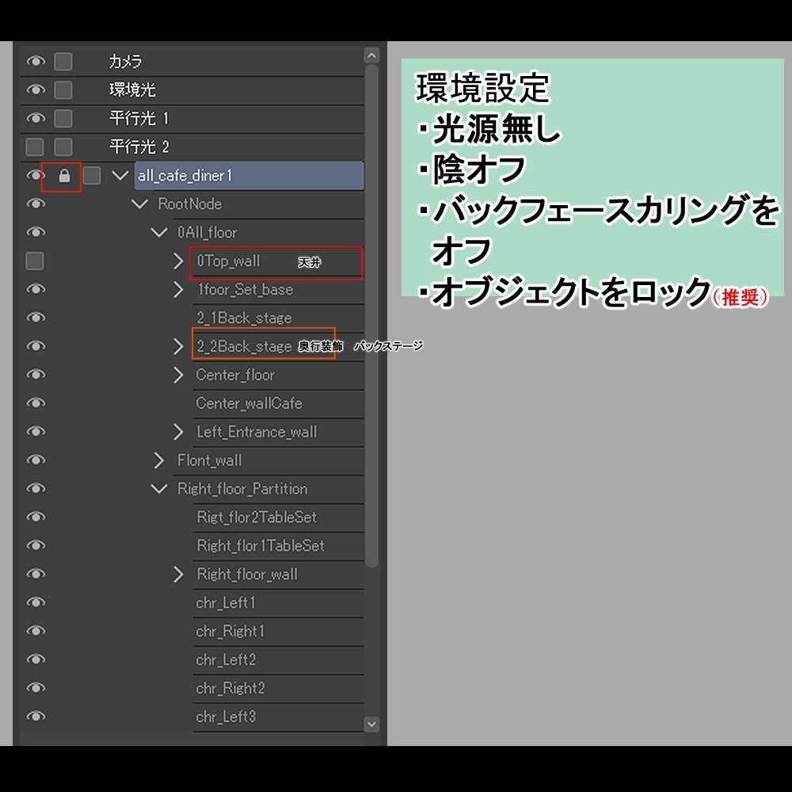Image resolution: width=792 pixels, height=792 pixels.
Task: Check the lock box beside 平行光 2
Action: [63, 147]
